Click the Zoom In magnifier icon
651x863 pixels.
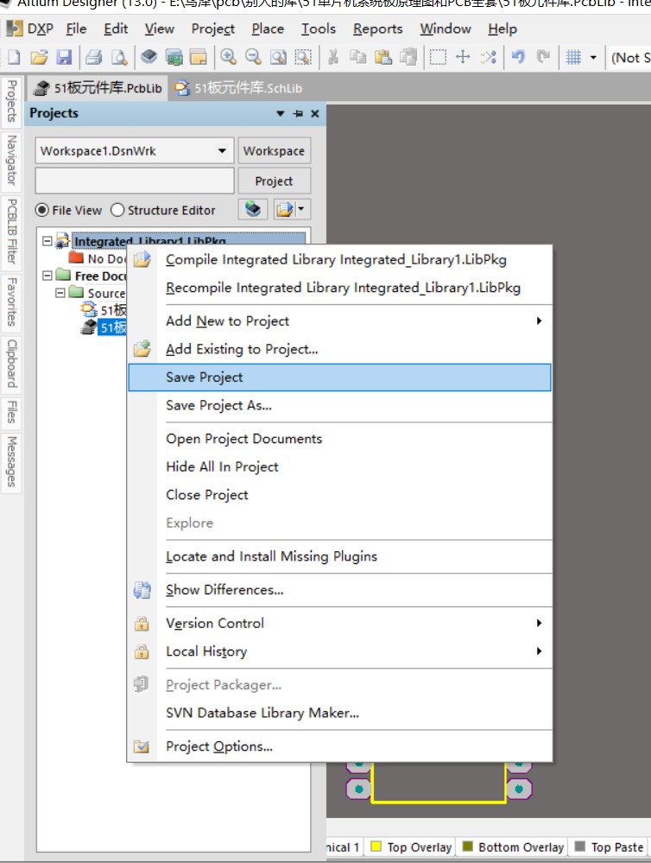[x=229, y=57]
